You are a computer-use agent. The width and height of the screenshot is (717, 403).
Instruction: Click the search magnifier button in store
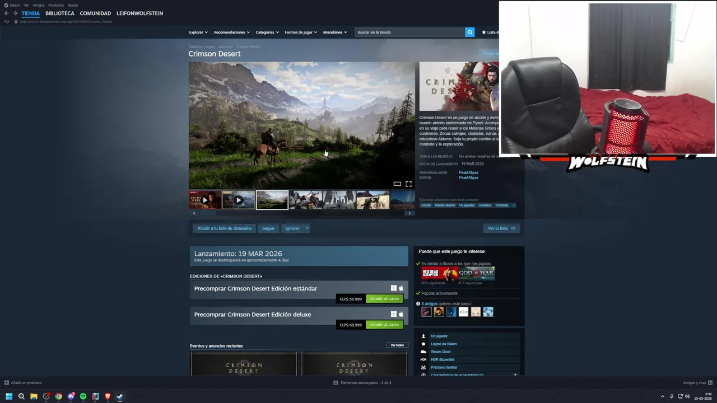[469, 32]
